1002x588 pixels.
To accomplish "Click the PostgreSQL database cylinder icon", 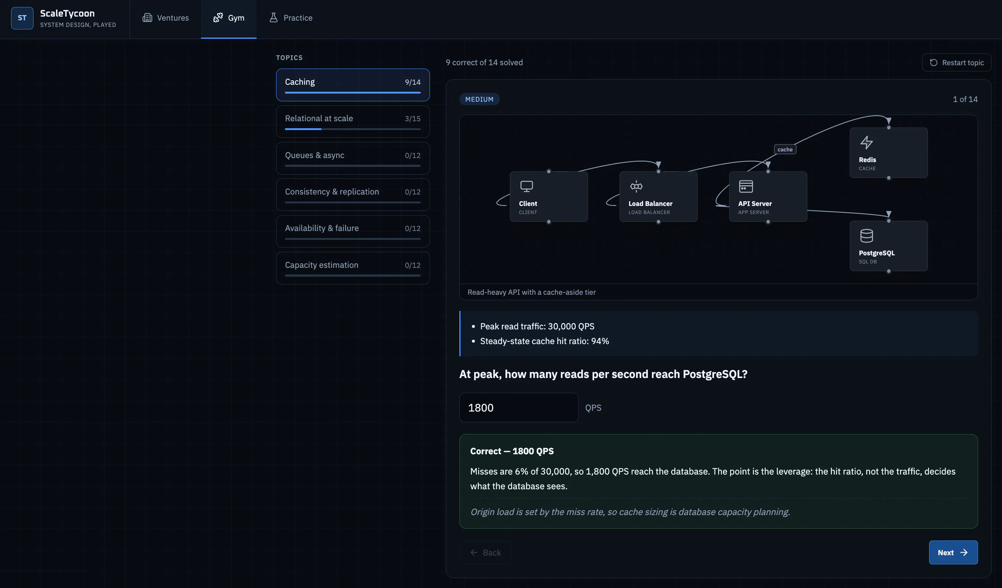I will tap(867, 235).
